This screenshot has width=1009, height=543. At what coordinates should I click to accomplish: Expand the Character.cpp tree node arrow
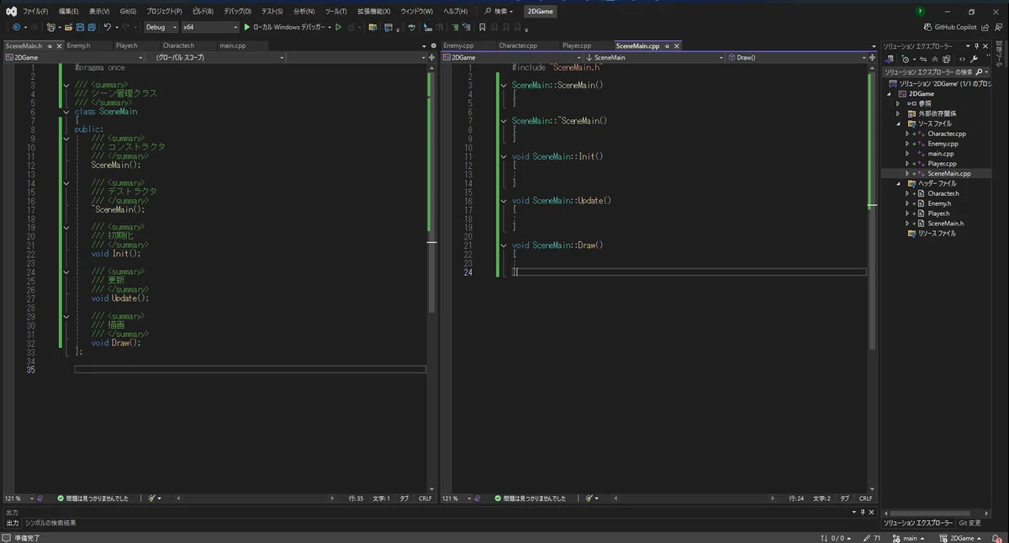[907, 134]
